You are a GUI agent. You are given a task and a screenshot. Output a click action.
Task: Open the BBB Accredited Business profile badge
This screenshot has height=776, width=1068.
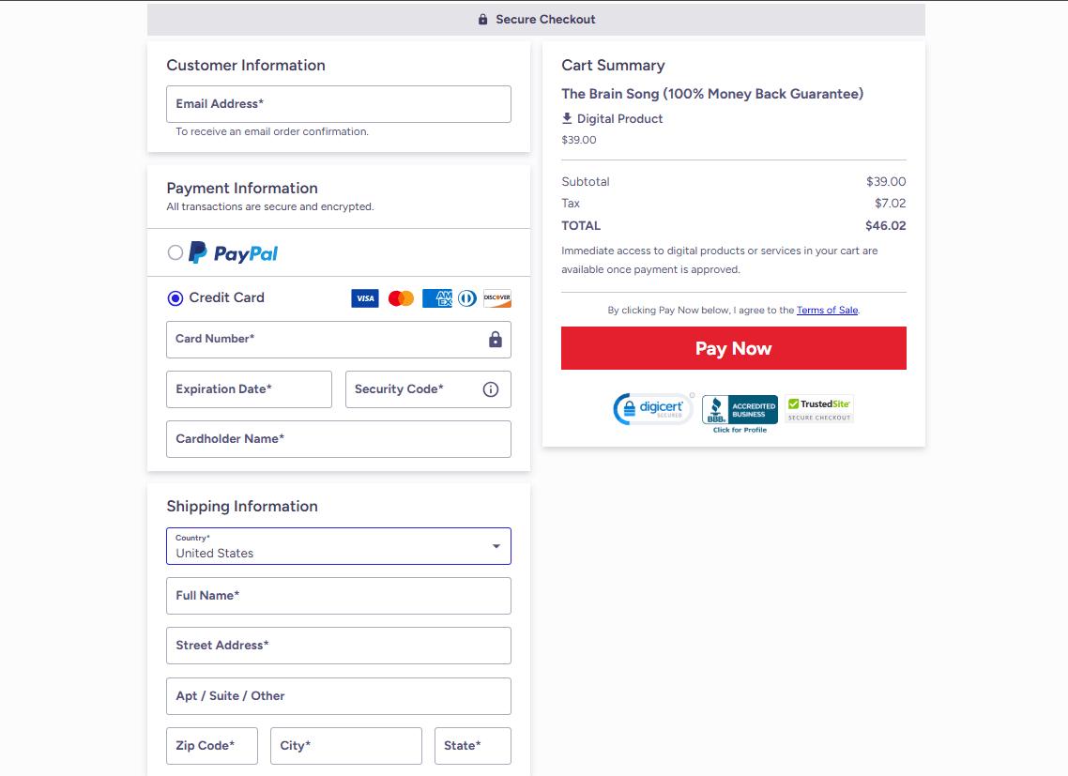tap(740, 413)
